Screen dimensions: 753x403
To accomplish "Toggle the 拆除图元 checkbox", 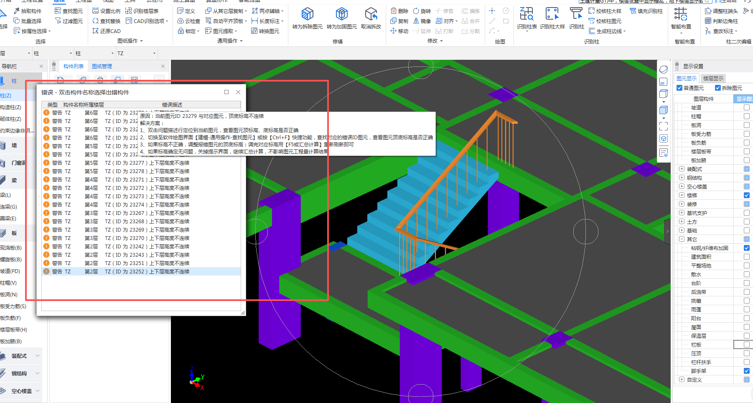I will [x=718, y=88].
